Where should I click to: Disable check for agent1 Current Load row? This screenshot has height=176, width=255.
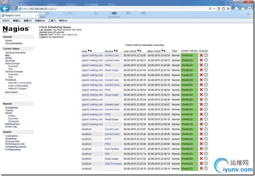coord(201,55)
